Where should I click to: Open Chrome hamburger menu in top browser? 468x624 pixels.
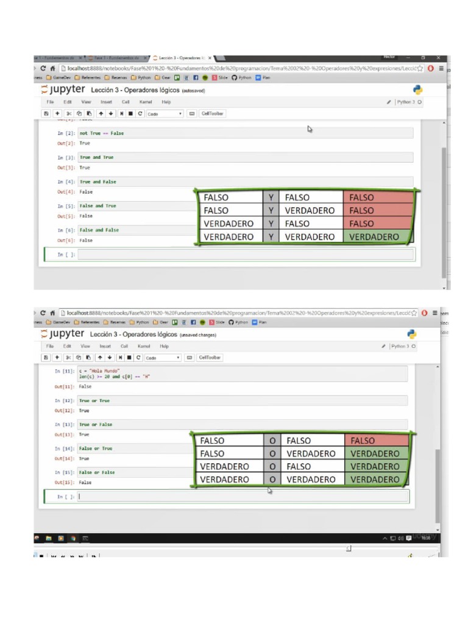pos(441,68)
